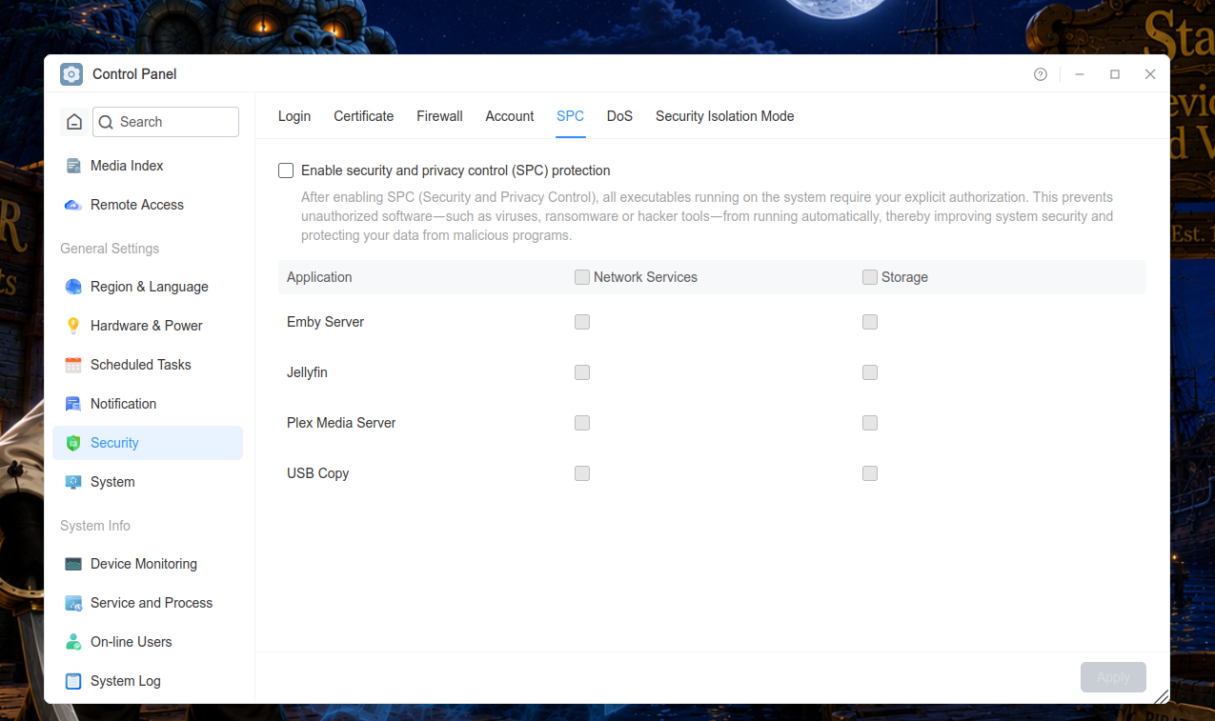Screen dimensions: 1215x721
Task: Toggle Network Services for Emby Server
Action: pos(582,322)
